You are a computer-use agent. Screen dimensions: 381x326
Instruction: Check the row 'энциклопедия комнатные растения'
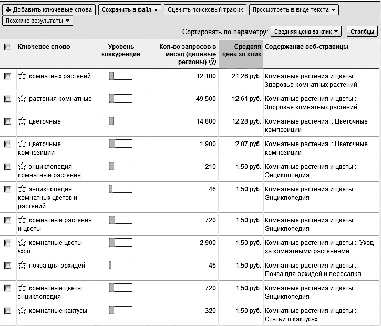8,167
